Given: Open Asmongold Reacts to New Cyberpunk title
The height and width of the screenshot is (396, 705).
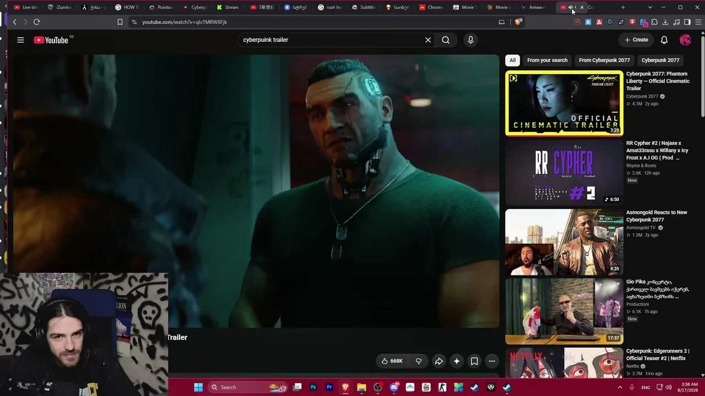Looking at the screenshot, I should [657, 216].
